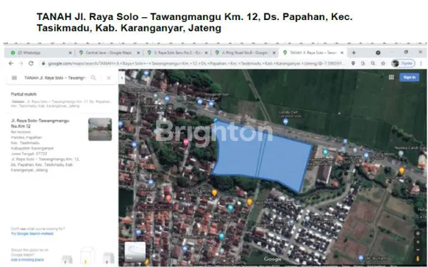Image resolution: width=428 pixels, height=267 pixels.
Task: Click the my location button on the map
Action: [x=417, y=234]
